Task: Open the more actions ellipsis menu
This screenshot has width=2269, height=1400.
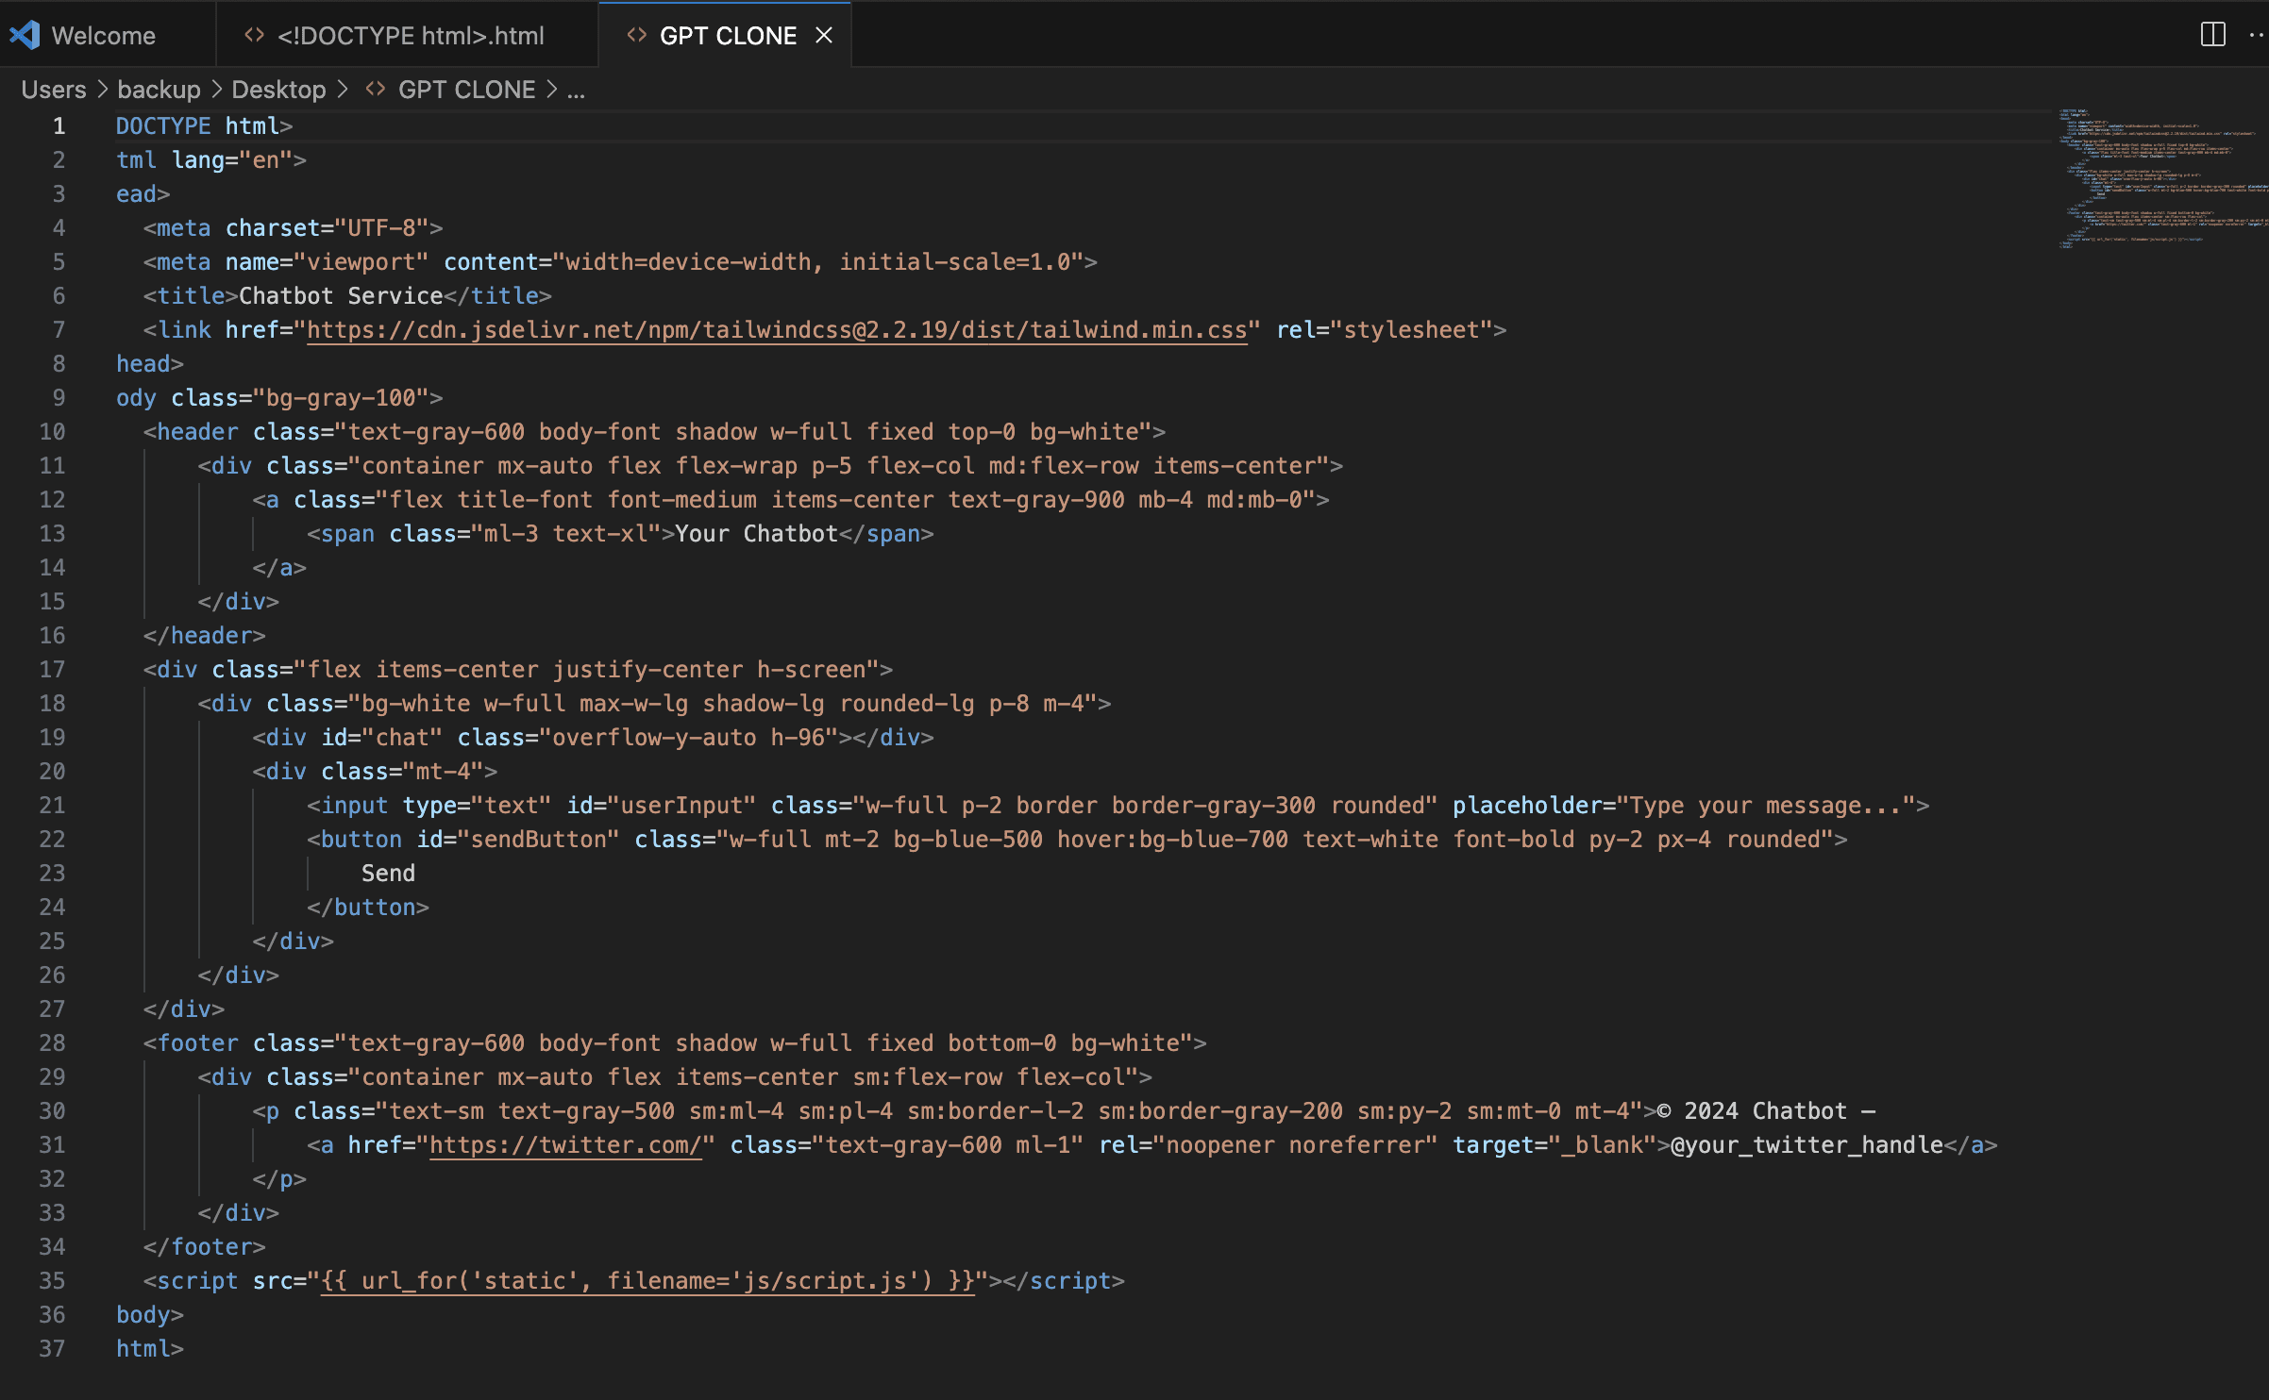Action: [x=2257, y=35]
